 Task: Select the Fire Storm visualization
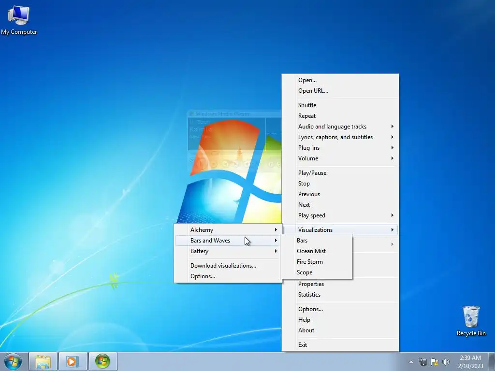pyautogui.click(x=316, y=262)
